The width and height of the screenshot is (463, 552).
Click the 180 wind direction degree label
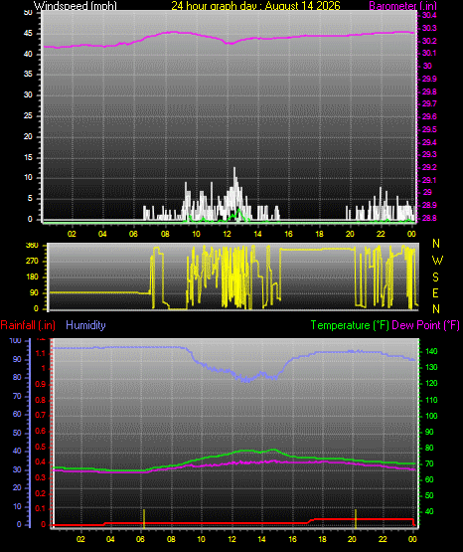tap(32, 277)
